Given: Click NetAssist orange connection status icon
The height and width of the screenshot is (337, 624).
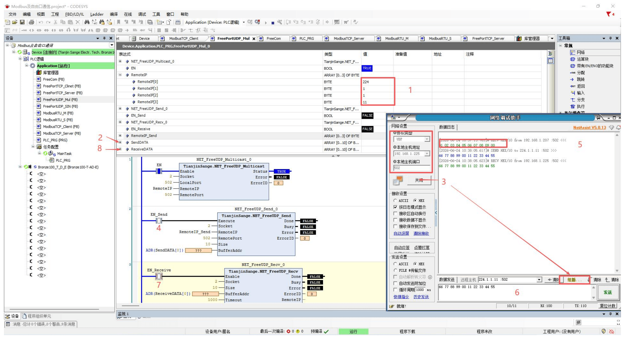Looking at the screenshot, I should point(398,180).
